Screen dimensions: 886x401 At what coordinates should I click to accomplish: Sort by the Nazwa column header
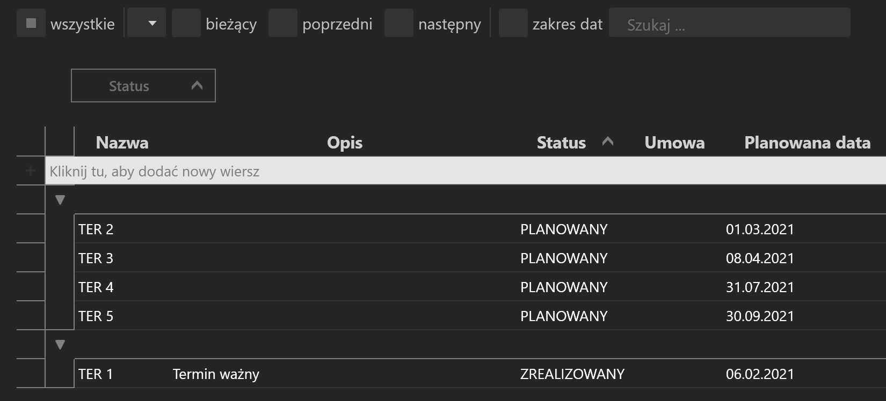pos(122,143)
